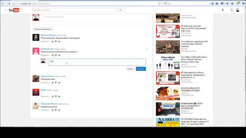
Task: Open the 'Сначала популярные' sort dropdown
Action: pos(43,29)
